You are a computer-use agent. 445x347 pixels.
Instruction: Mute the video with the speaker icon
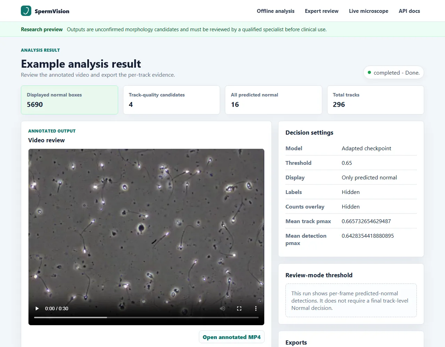point(222,308)
